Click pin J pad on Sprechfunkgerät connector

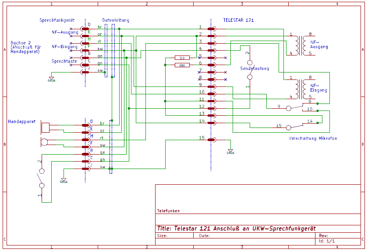coord(85,72)
